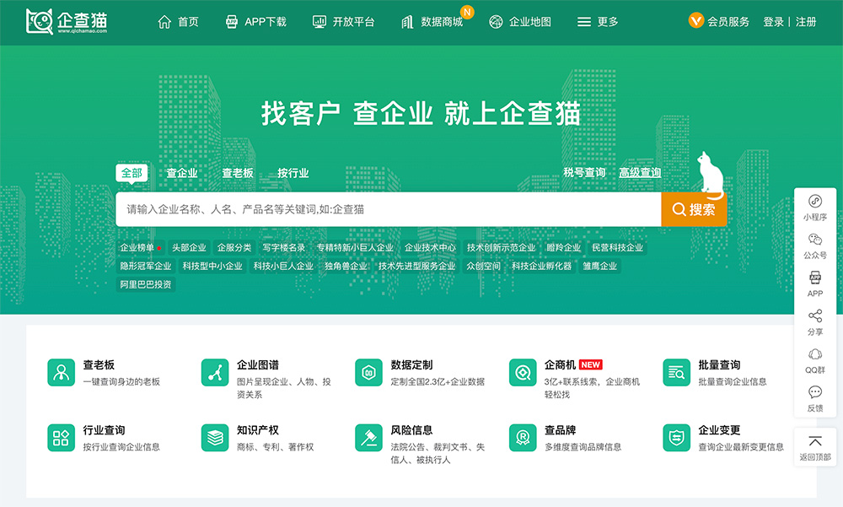Click the N badge on 数据商城
This screenshot has width=843, height=507.
click(467, 12)
